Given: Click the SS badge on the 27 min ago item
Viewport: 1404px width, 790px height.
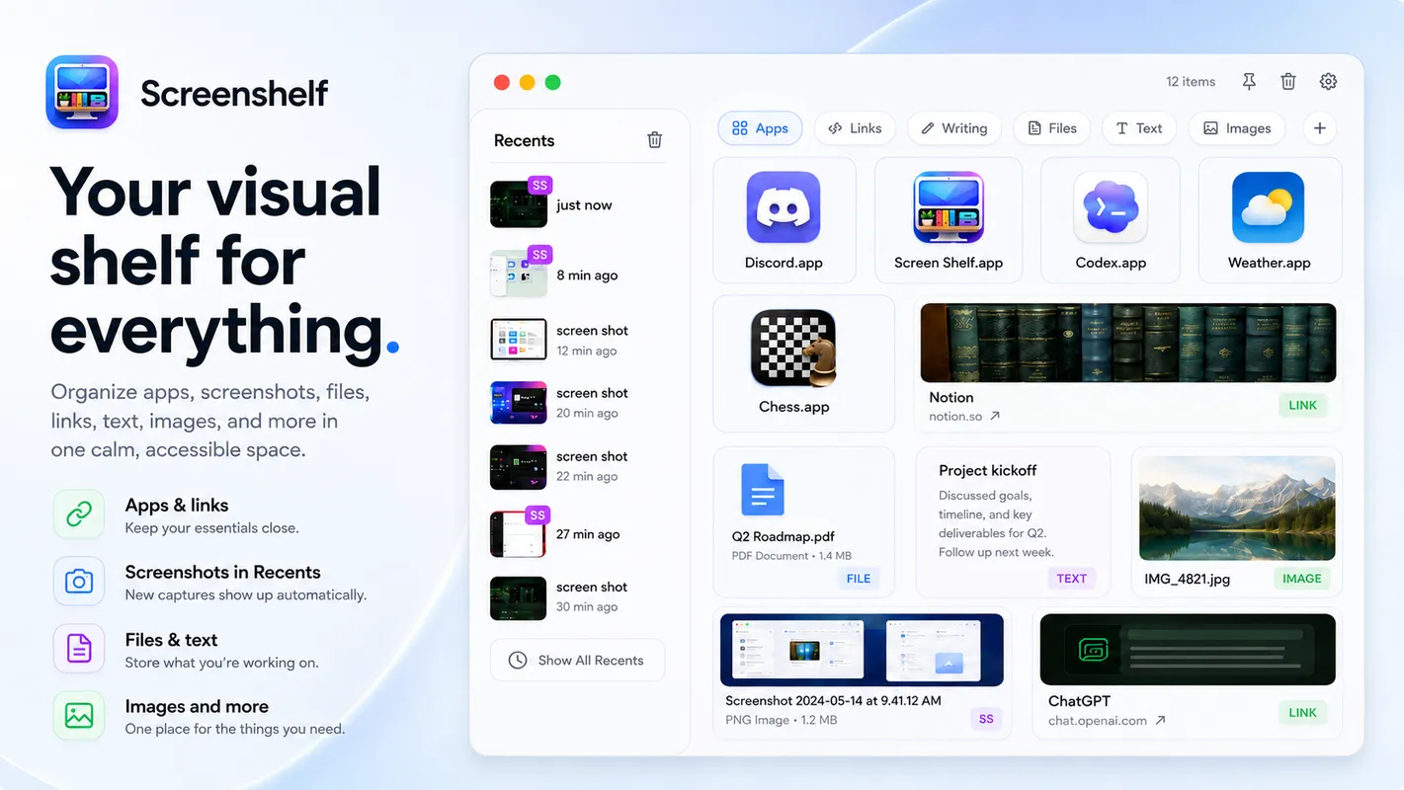Looking at the screenshot, I should coord(537,515).
